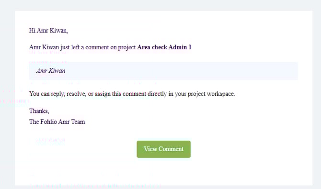Click 'The Fohlio Amr Team' signature line
This screenshot has height=189, width=321.
(x=57, y=122)
